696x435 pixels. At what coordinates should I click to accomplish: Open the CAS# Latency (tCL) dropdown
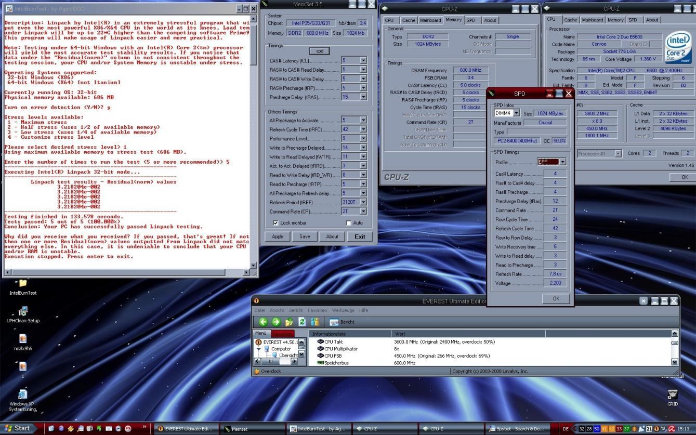coord(363,61)
